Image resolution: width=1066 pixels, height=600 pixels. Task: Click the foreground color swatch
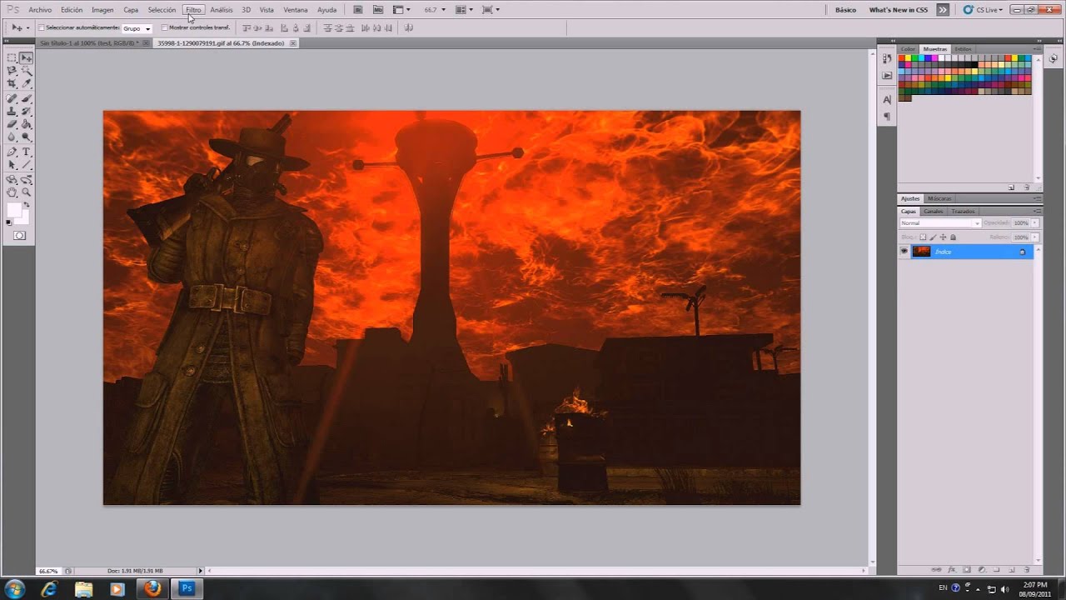(14, 209)
